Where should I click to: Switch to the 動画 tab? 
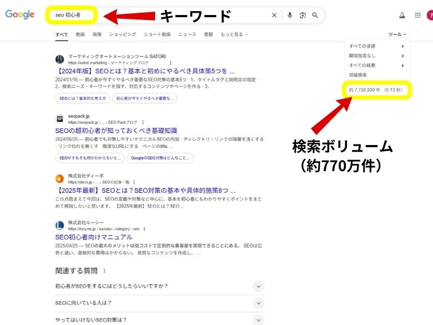80,34
